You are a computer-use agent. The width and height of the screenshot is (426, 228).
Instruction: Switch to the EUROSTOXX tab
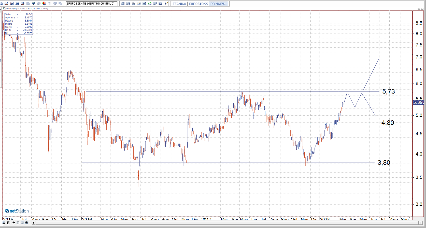[198, 4]
